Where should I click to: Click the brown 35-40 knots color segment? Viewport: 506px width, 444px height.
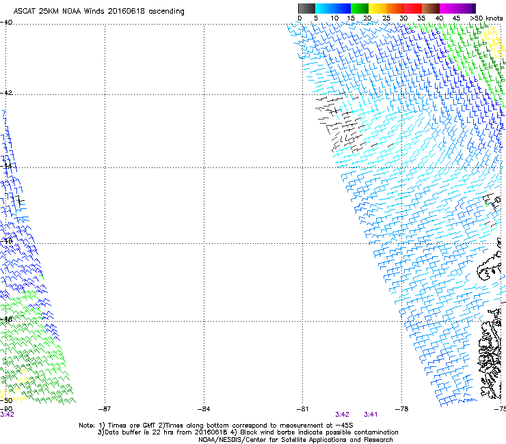coord(431,8)
